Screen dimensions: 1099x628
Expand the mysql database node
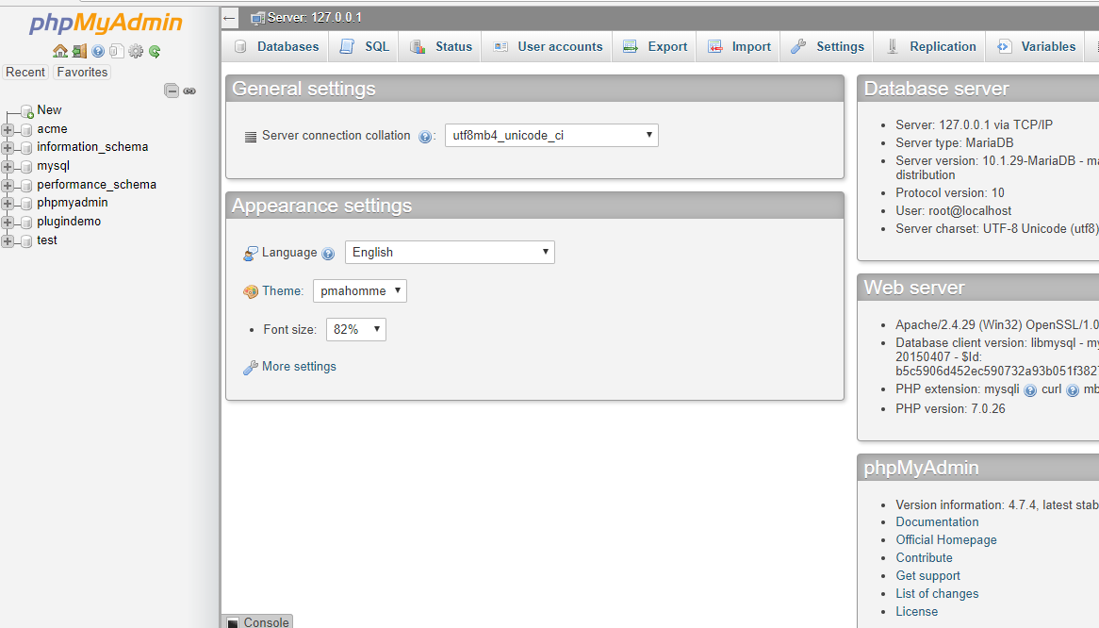point(8,167)
